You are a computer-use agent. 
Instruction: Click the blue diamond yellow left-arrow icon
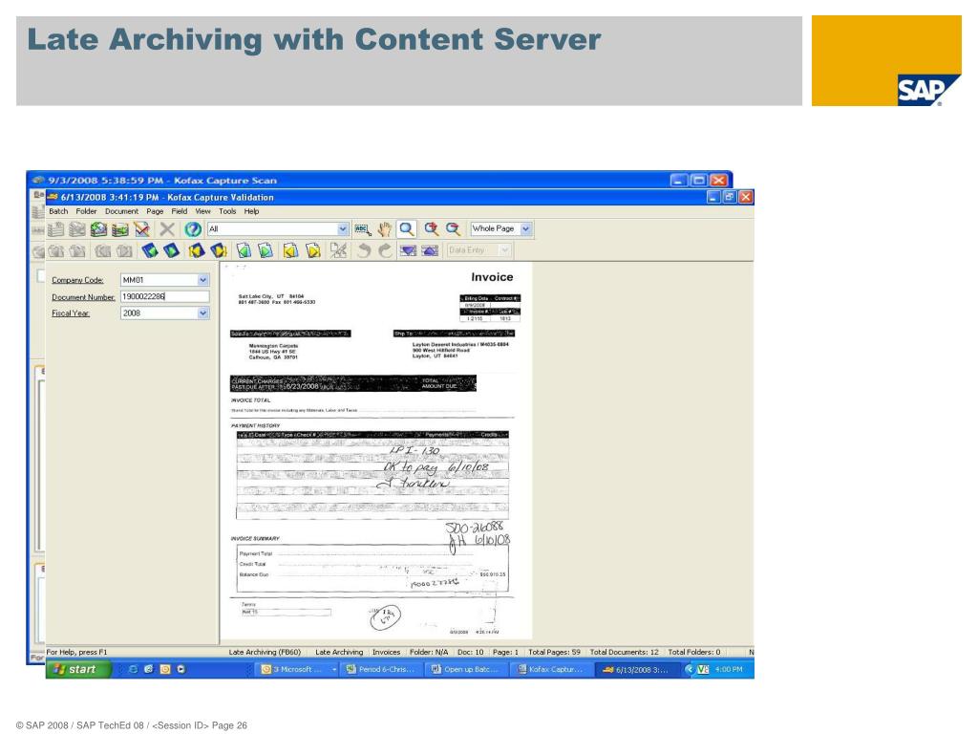(x=197, y=251)
